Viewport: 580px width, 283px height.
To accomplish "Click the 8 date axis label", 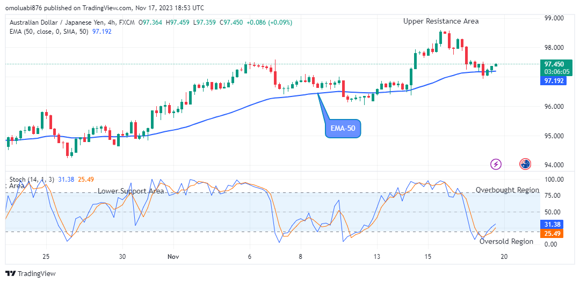I will (x=301, y=256).
